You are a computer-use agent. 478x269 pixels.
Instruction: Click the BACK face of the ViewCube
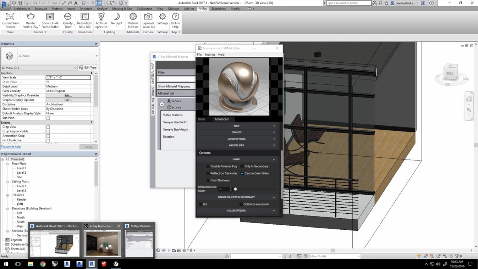pyautogui.click(x=450, y=73)
